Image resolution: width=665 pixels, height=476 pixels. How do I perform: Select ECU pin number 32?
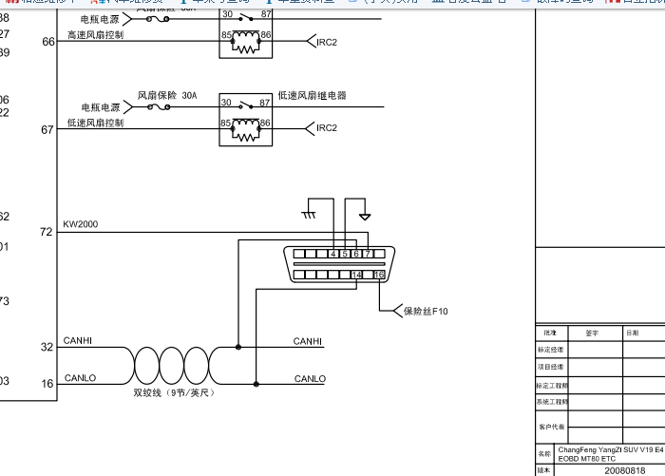(47, 347)
